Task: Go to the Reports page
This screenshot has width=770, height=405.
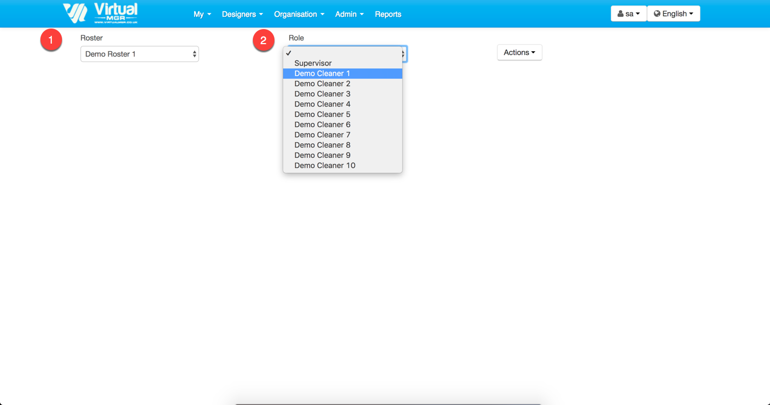Action: coord(388,15)
